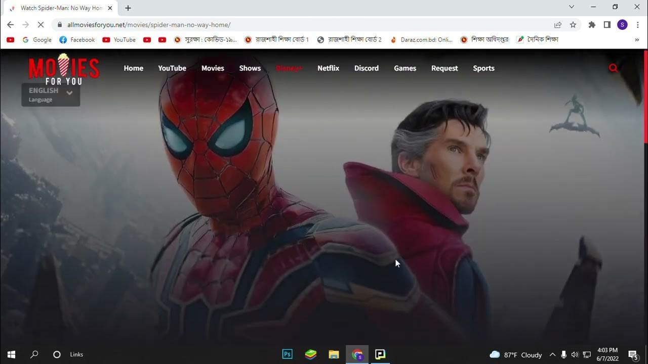The height and width of the screenshot is (364, 648).
Task: Open the YouTube nav link
Action: [x=172, y=68]
